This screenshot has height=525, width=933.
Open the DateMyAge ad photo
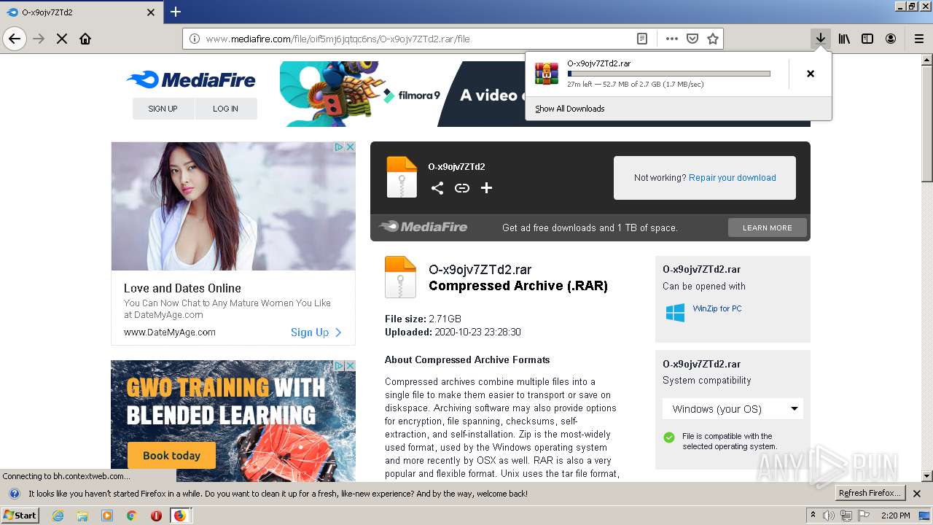pyautogui.click(x=233, y=206)
